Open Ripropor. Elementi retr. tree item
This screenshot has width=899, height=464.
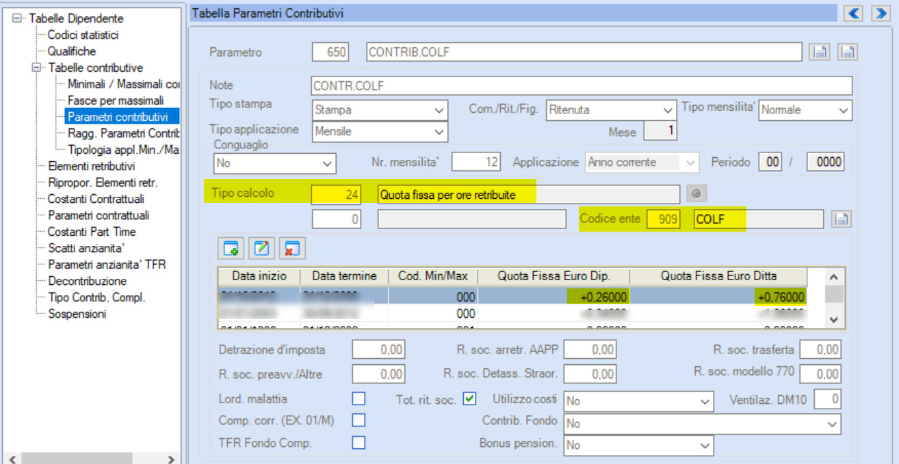click(x=103, y=182)
